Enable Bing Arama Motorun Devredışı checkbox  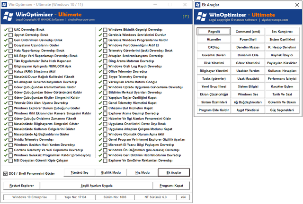[x=105, y=61]
